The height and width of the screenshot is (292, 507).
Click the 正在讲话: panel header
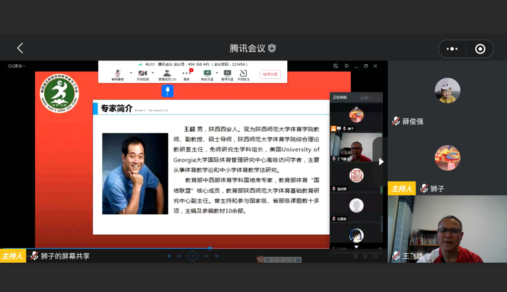point(356,97)
